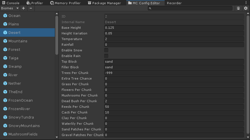This screenshot has height=140, width=250.
Task: Click properties panel scroll down arrow
Action: tap(248, 137)
